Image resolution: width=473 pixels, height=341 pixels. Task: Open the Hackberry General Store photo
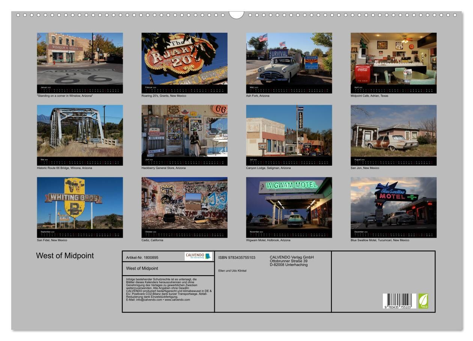(x=184, y=131)
